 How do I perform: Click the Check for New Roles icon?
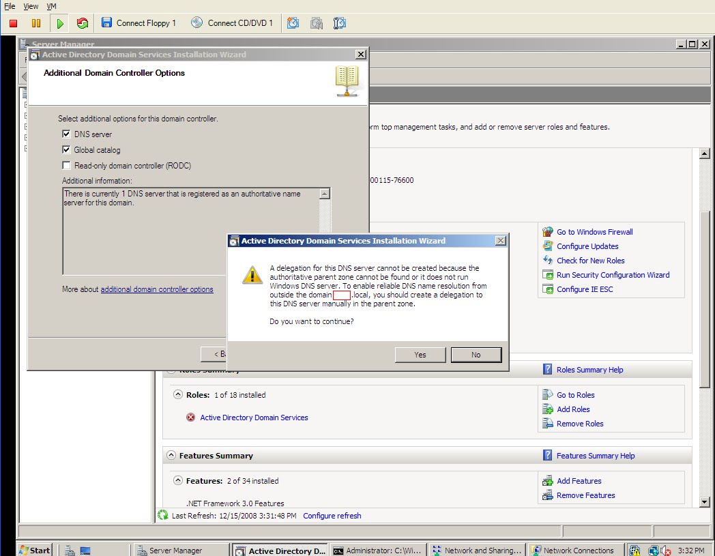pos(548,260)
